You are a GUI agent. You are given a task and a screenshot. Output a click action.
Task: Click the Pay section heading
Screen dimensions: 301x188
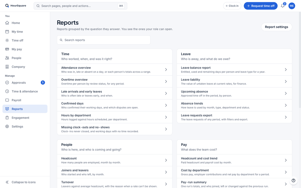click(184, 145)
